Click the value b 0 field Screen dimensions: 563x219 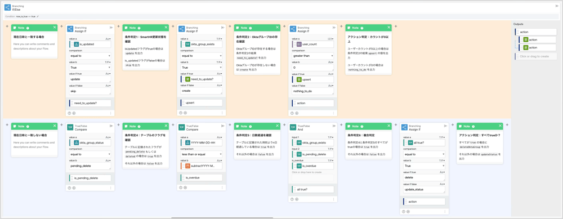pos(312,68)
